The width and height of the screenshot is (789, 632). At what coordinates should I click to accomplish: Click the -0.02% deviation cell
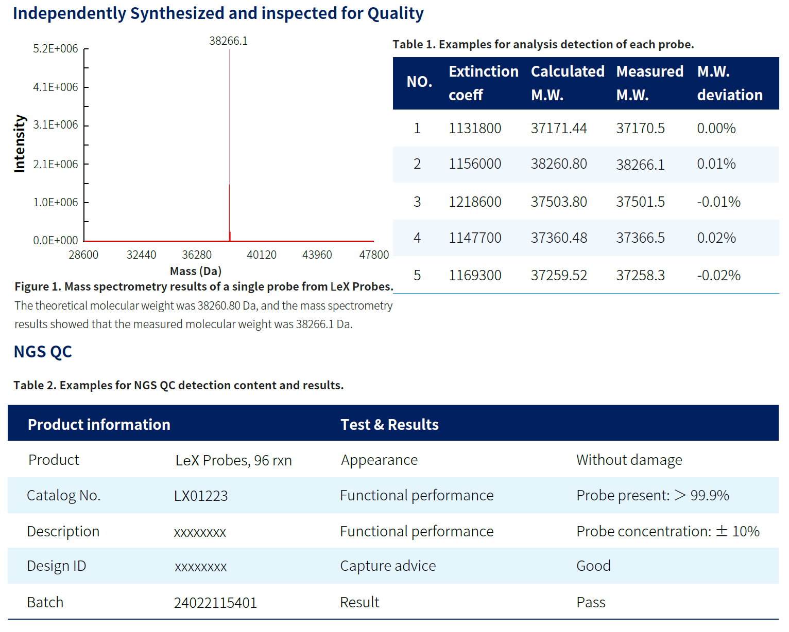pos(718,276)
